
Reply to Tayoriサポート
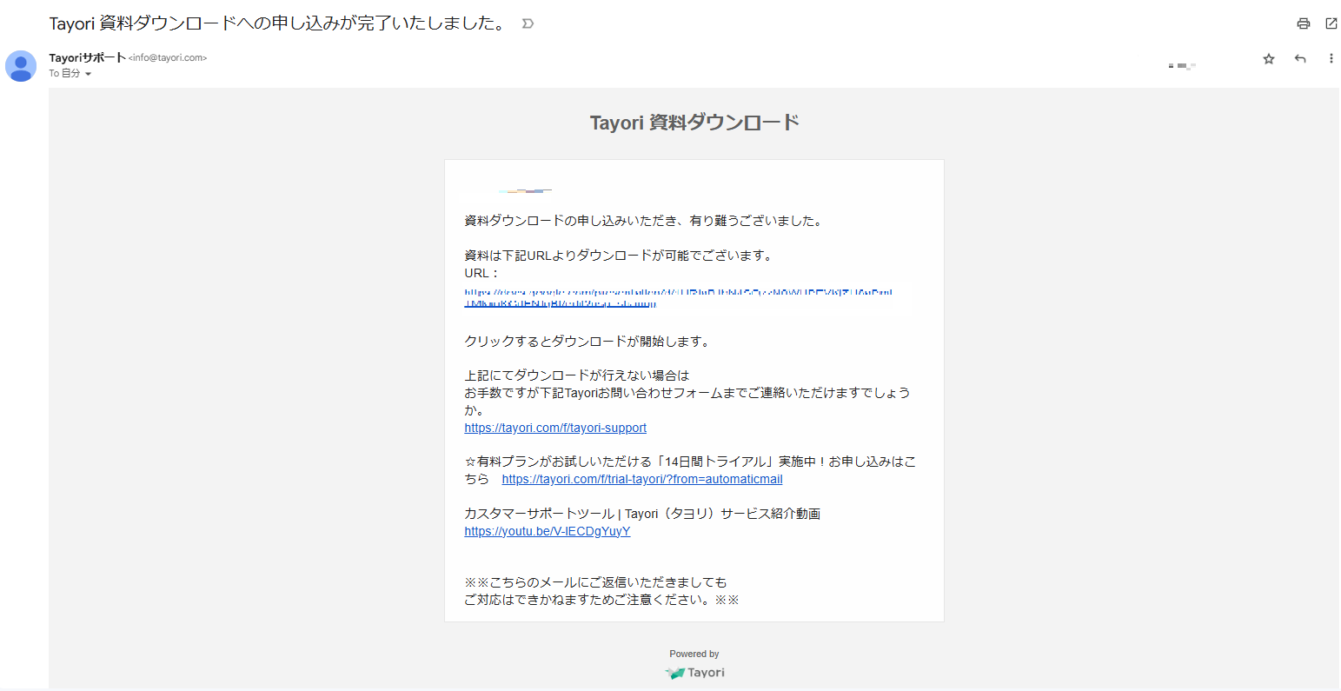pos(1299,59)
